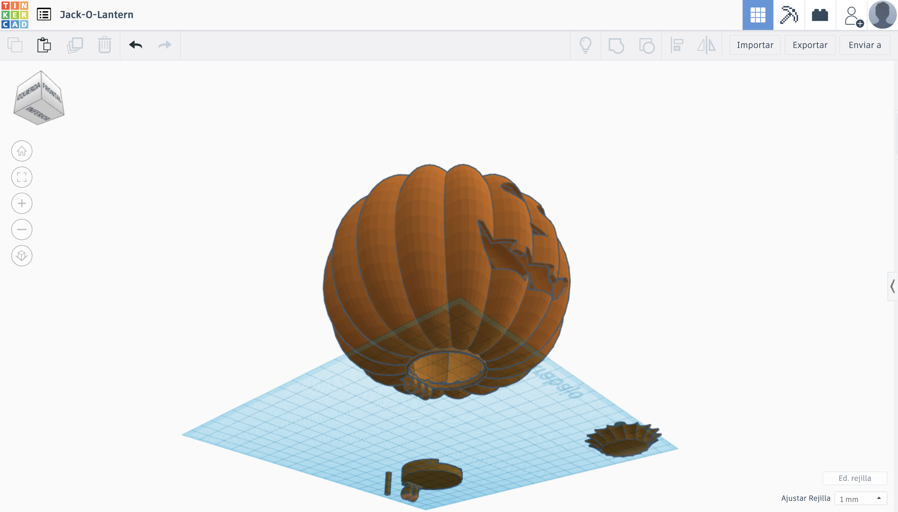The height and width of the screenshot is (512, 898).
Task: Select the ribbed pumpkin cap piece
Action: tap(623, 440)
